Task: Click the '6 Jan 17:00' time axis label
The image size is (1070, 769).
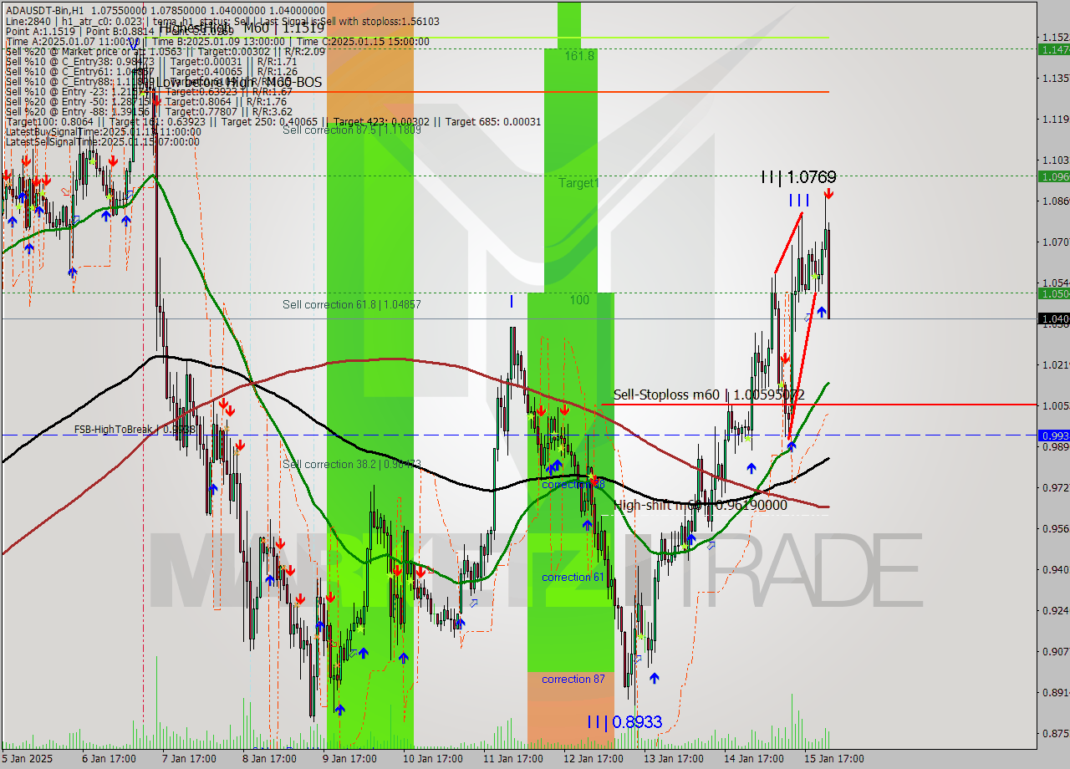Action: tap(110, 759)
